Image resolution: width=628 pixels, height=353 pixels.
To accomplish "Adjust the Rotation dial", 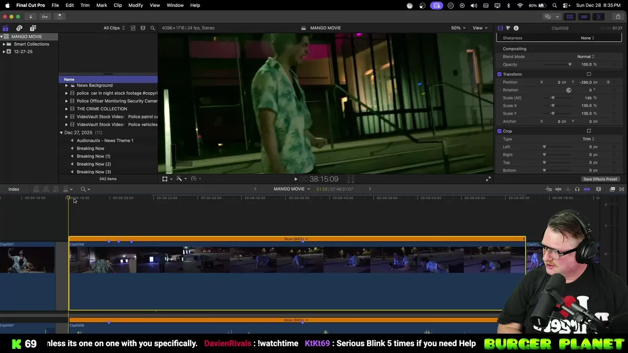I will click(x=569, y=90).
